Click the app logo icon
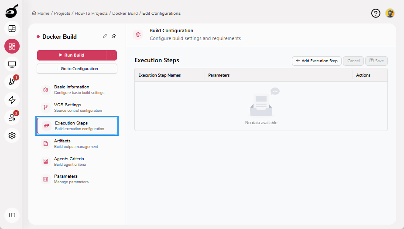The height and width of the screenshot is (229, 404). coord(12,11)
